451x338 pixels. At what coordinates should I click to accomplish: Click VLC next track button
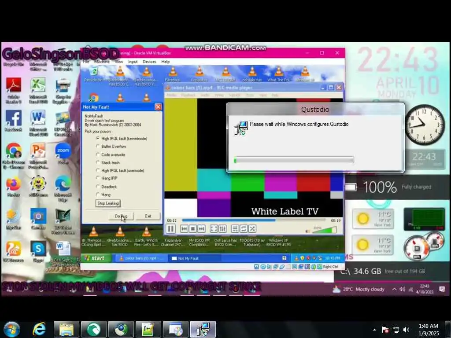click(201, 229)
